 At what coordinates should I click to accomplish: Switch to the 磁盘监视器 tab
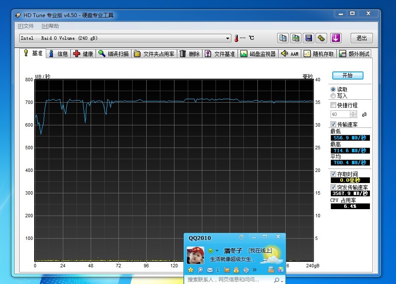258,54
